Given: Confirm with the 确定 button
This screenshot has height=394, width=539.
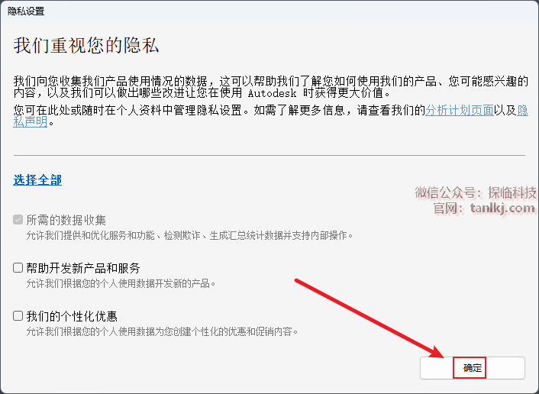Looking at the screenshot, I should pos(473,368).
